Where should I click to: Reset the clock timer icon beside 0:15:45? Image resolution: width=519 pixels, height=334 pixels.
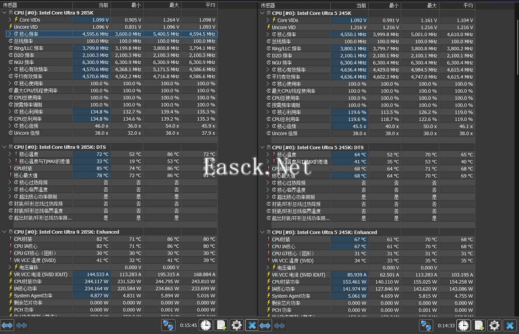point(206,325)
